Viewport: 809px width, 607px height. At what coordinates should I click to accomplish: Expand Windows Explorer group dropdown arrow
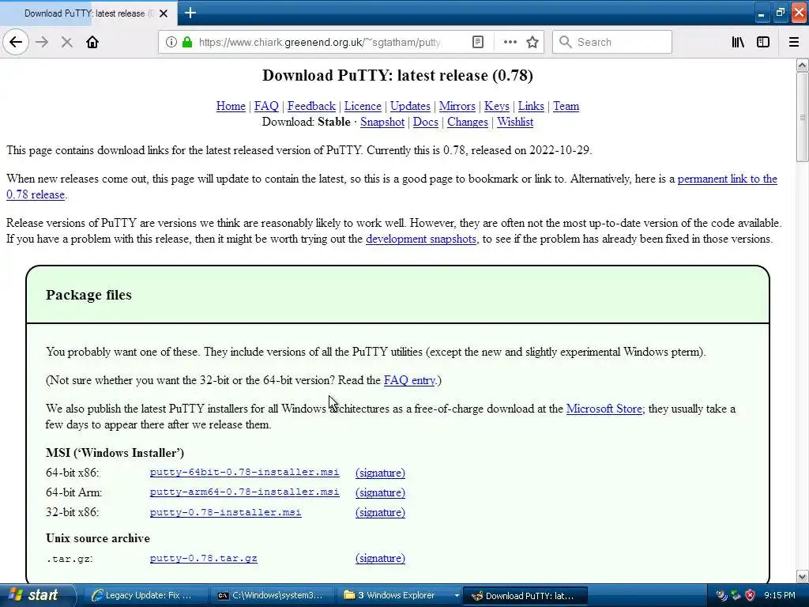point(457,596)
